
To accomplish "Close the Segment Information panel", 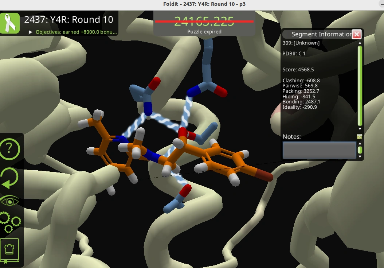I will coord(356,34).
